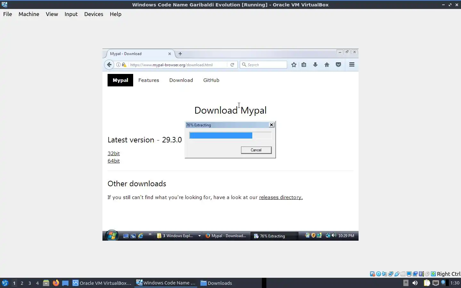Screen dimensions: 461x288
Task: Open the GitHub nav link
Action: pyautogui.click(x=211, y=80)
